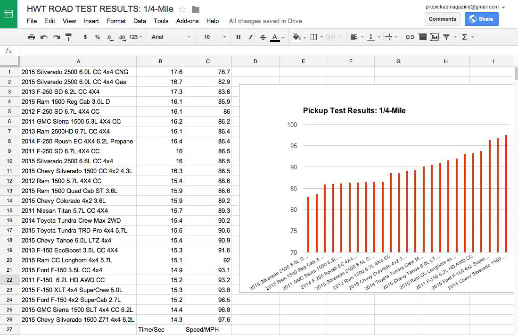Format selection as currency

[x=85, y=37]
